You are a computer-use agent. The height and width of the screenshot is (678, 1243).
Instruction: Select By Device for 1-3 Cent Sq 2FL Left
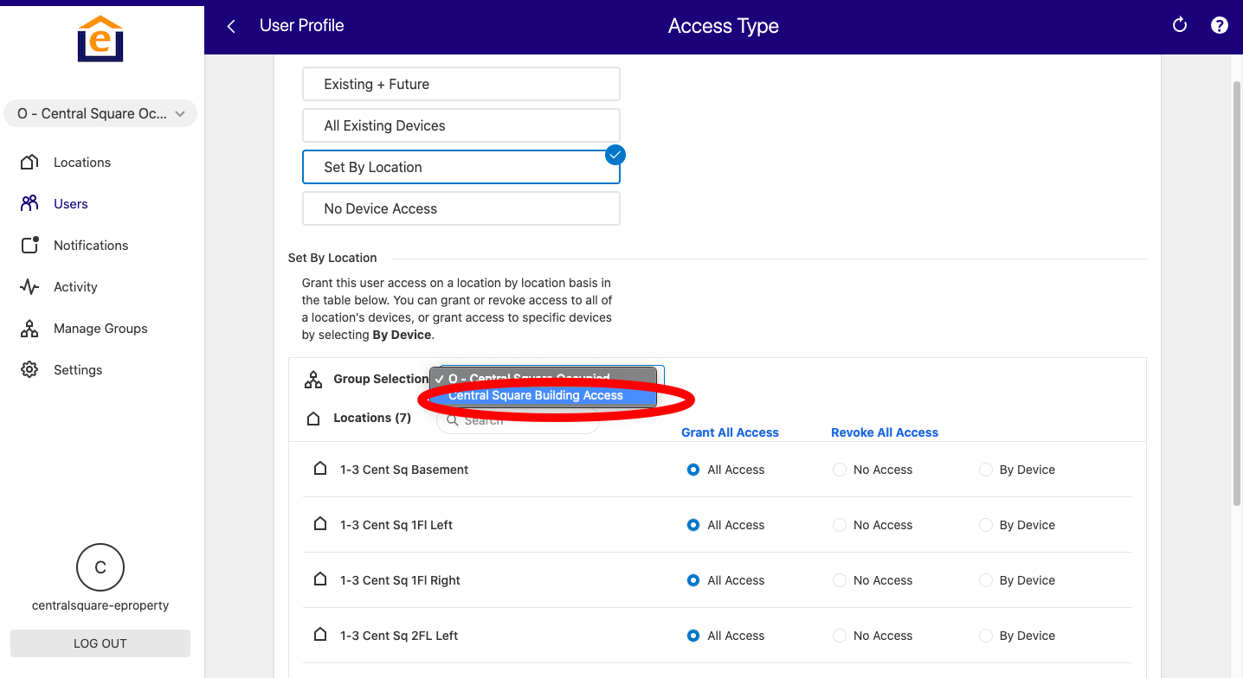pos(985,636)
